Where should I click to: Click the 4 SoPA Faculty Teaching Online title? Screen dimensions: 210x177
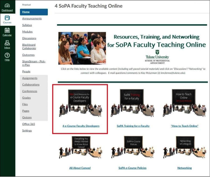coord(89,6)
